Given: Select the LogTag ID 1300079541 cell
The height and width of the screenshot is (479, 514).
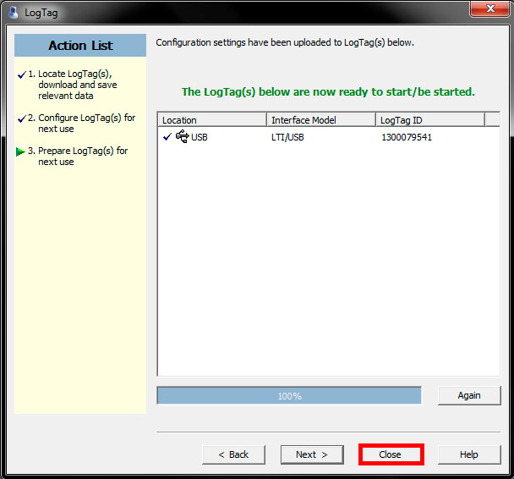Looking at the screenshot, I should [407, 137].
